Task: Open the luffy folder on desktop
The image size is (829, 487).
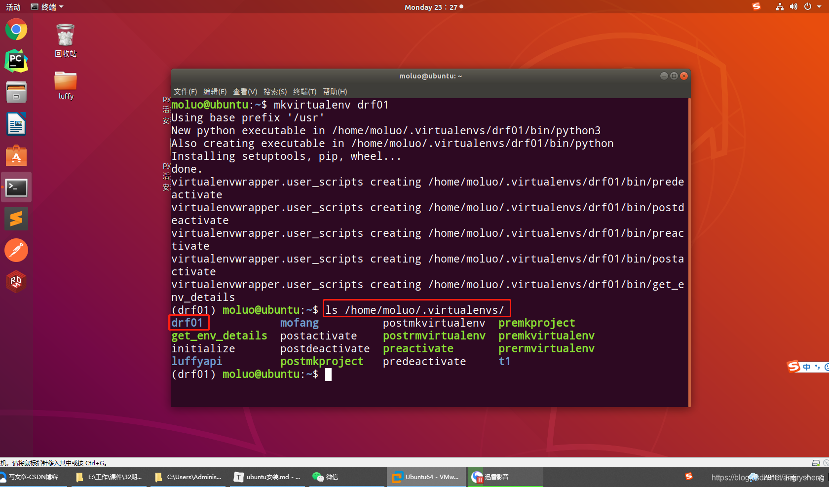Action: (66, 85)
